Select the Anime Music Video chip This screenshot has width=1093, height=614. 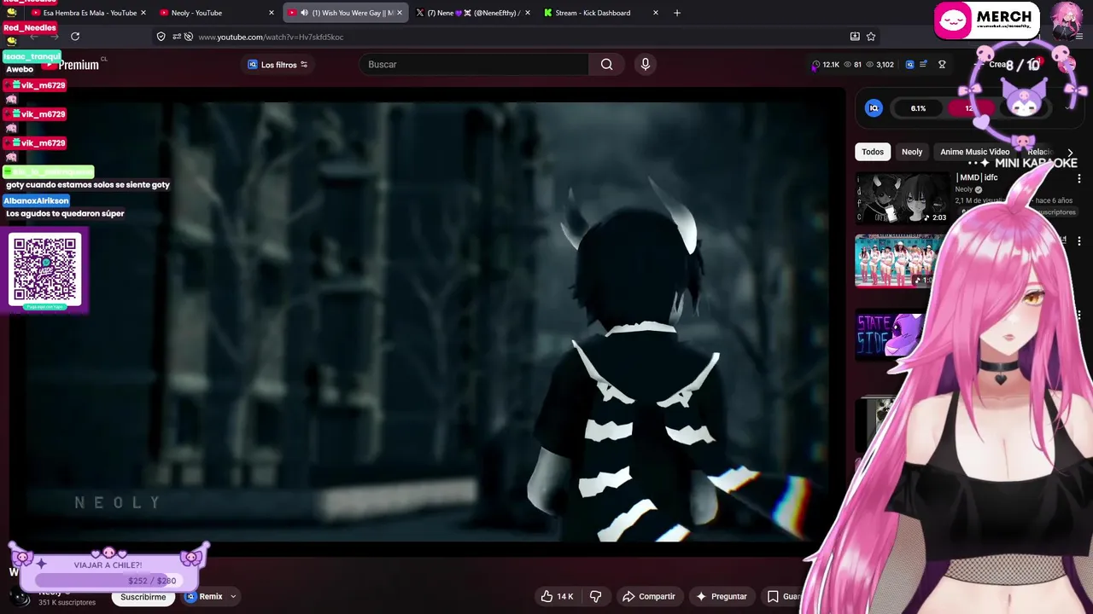pyautogui.click(x=974, y=152)
